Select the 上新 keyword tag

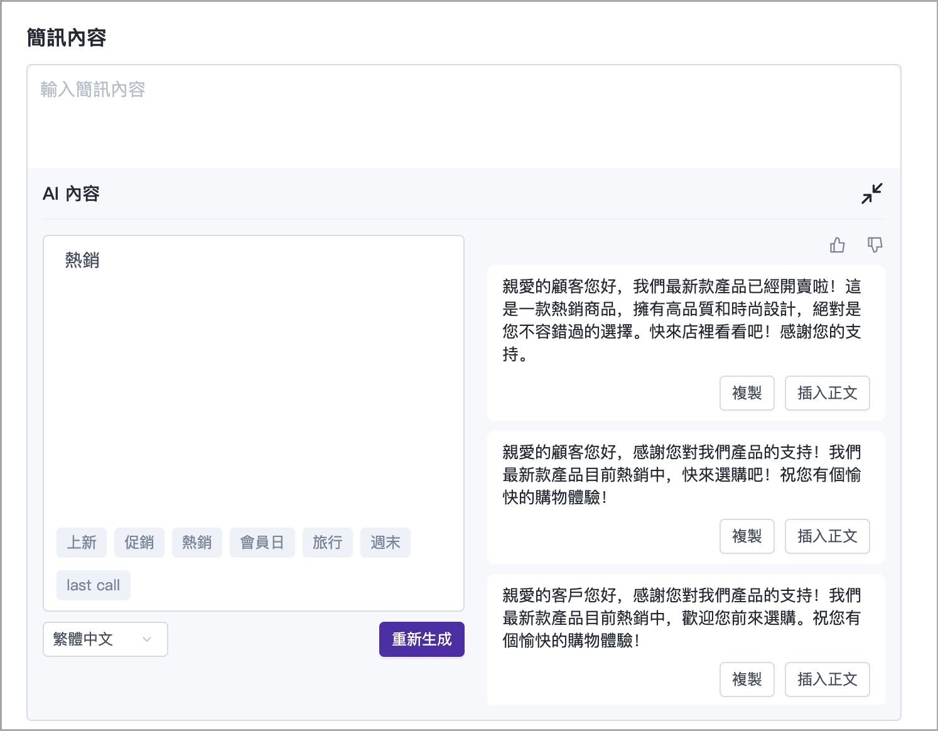click(82, 543)
